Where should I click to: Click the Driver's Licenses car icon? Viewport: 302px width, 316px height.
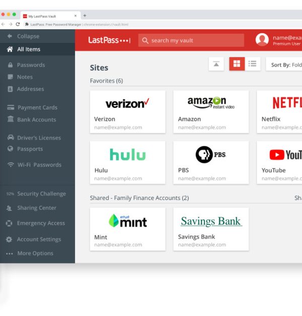[x=10, y=138]
